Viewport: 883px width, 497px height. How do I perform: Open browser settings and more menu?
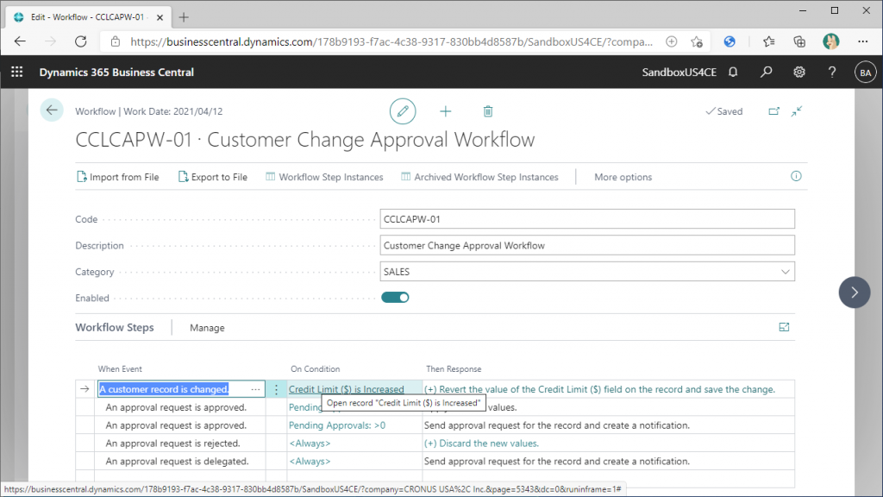tap(862, 41)
